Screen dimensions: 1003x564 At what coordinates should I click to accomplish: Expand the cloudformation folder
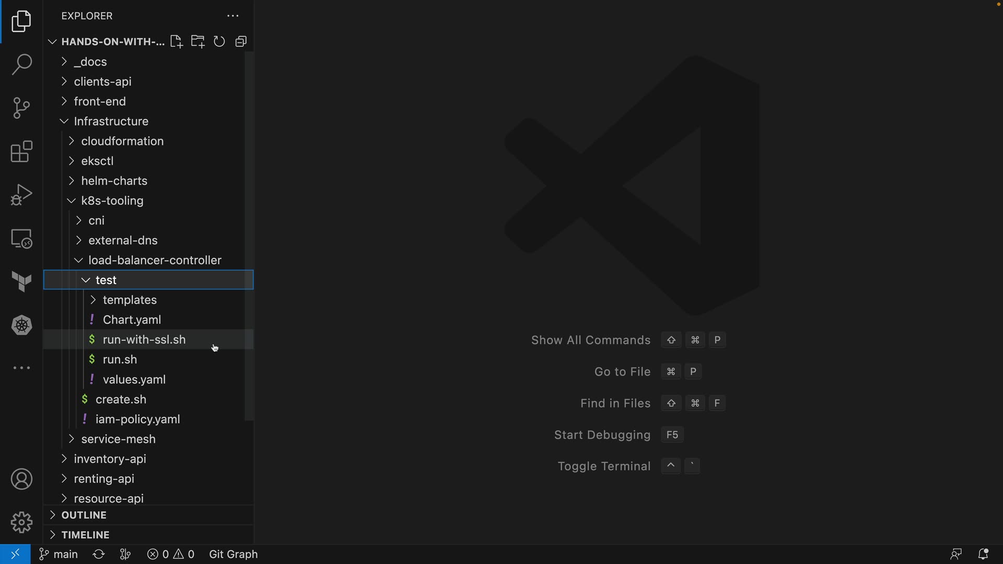click(x=122, y=141)
